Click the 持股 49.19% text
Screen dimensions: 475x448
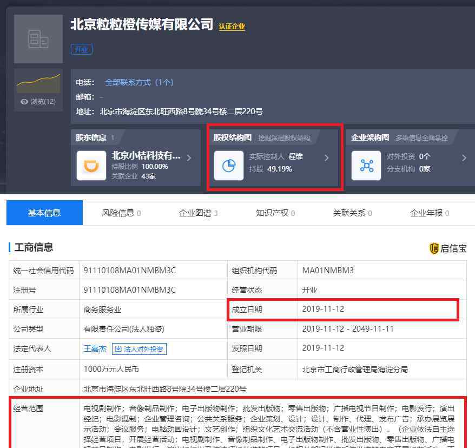pos(271,169)
